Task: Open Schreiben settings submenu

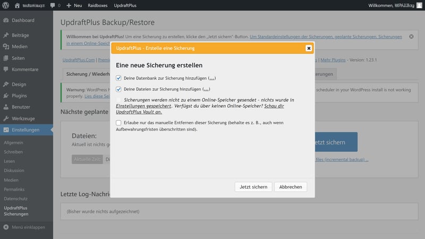Action: click(13, 152)
